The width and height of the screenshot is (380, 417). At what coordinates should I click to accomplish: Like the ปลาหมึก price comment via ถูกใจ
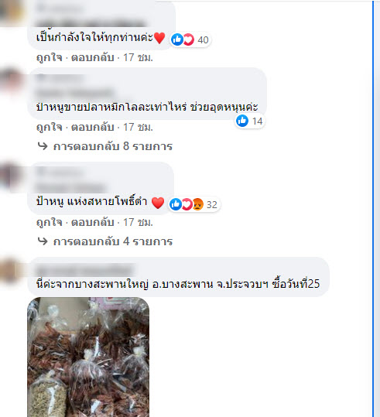point(50,127)
